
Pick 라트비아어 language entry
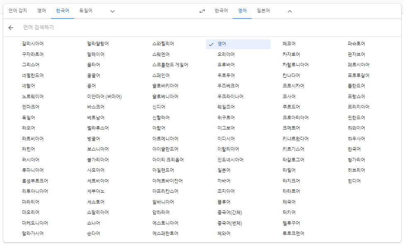[x=33, y=139]
